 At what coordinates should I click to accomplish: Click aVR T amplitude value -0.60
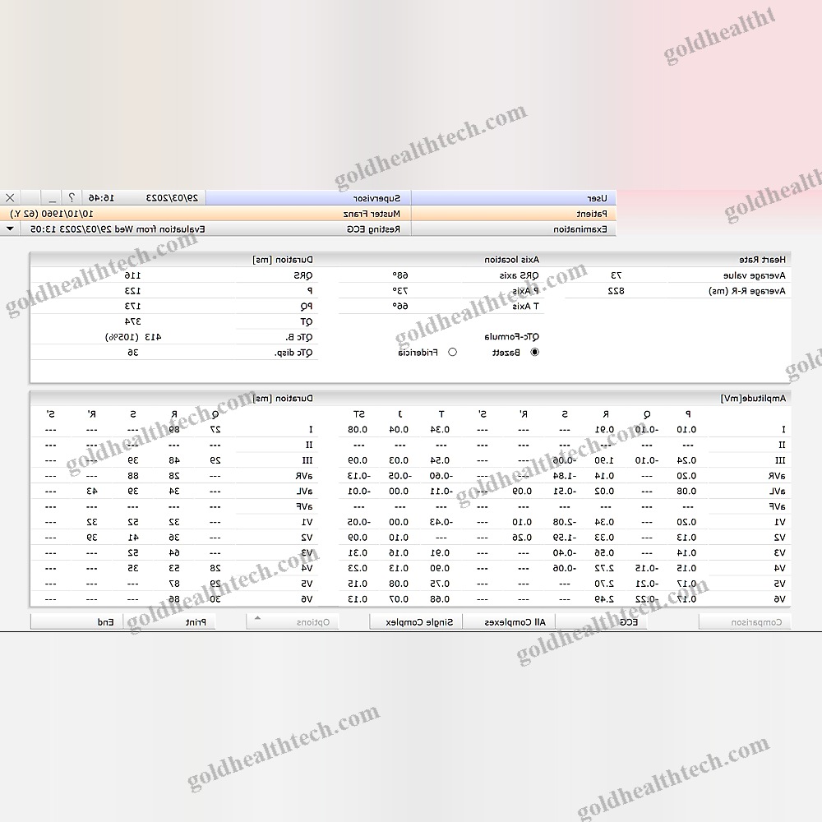pyautogui.click(x=441, y=475)
